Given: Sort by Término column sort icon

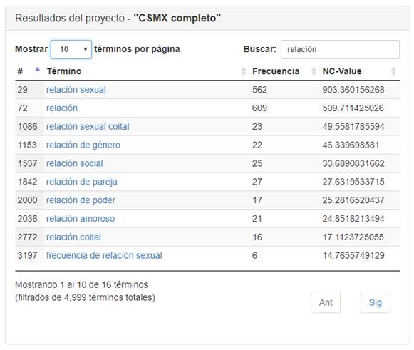Looking at the screenshot, I should (244, 71).
